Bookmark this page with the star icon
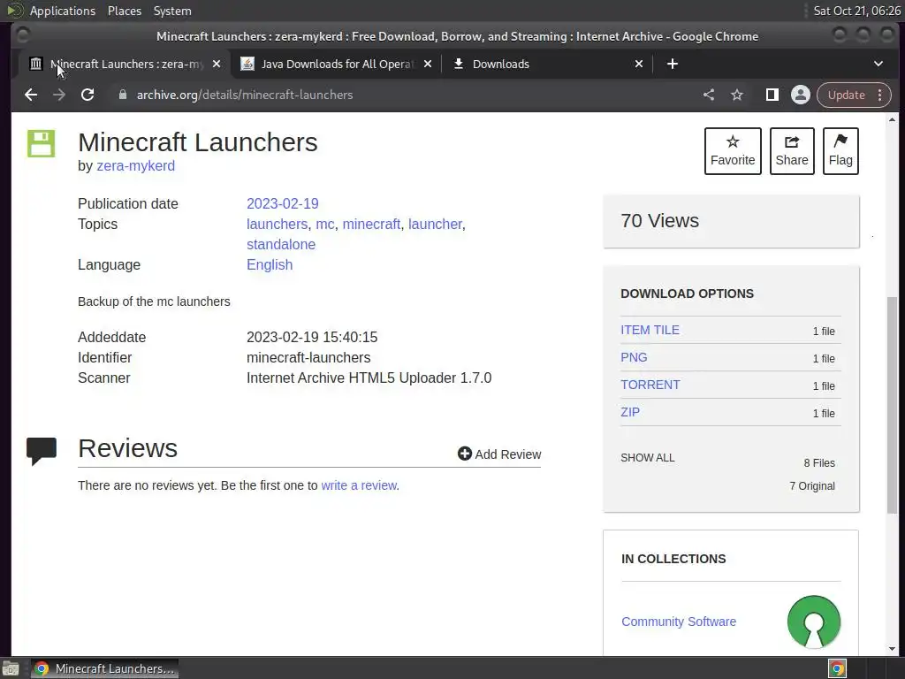Image resolution: width=905 pixels, height=679 pixels. pyautogui.click(x=737, y=95)
